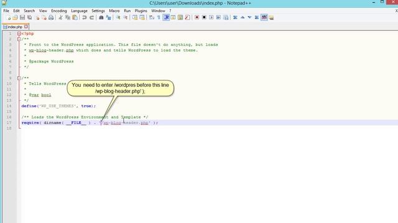Screen dimensions: 398x223
Task: Minimize the Notepad++ window
Action: click(x=374, y=2)
